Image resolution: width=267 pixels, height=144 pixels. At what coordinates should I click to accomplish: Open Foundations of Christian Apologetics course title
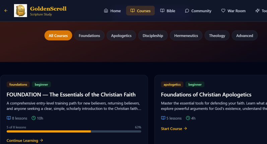(206, 95)
